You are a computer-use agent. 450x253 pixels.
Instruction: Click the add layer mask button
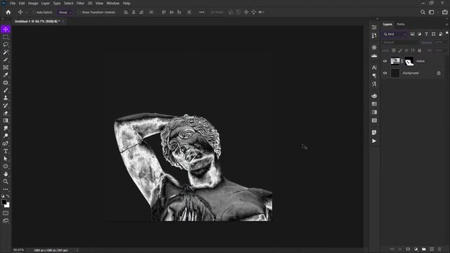point(408,249)
